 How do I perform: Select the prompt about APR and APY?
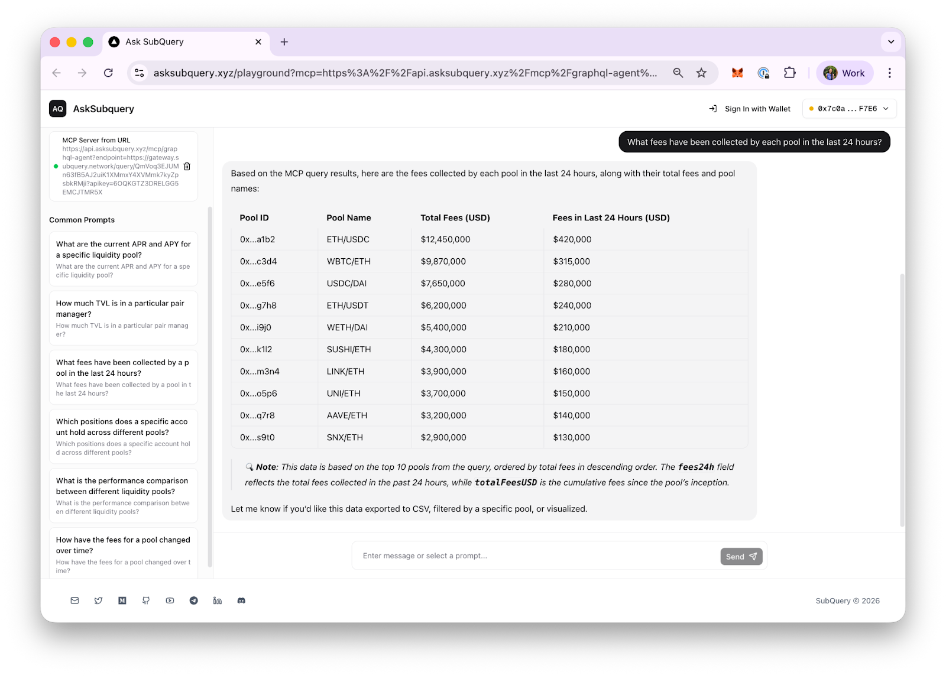(x=123, y=259)
